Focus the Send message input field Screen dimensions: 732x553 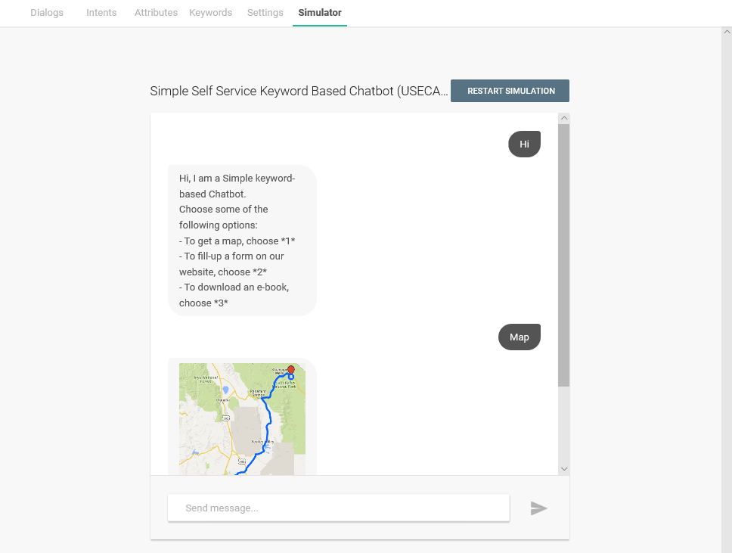pyautogui.click(x=339, y=508)
